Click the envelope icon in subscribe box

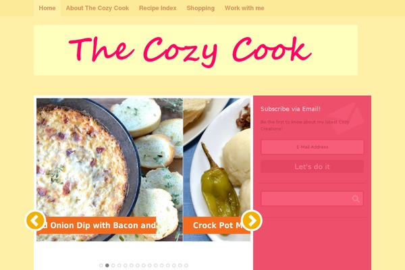(x=346, y=118)
